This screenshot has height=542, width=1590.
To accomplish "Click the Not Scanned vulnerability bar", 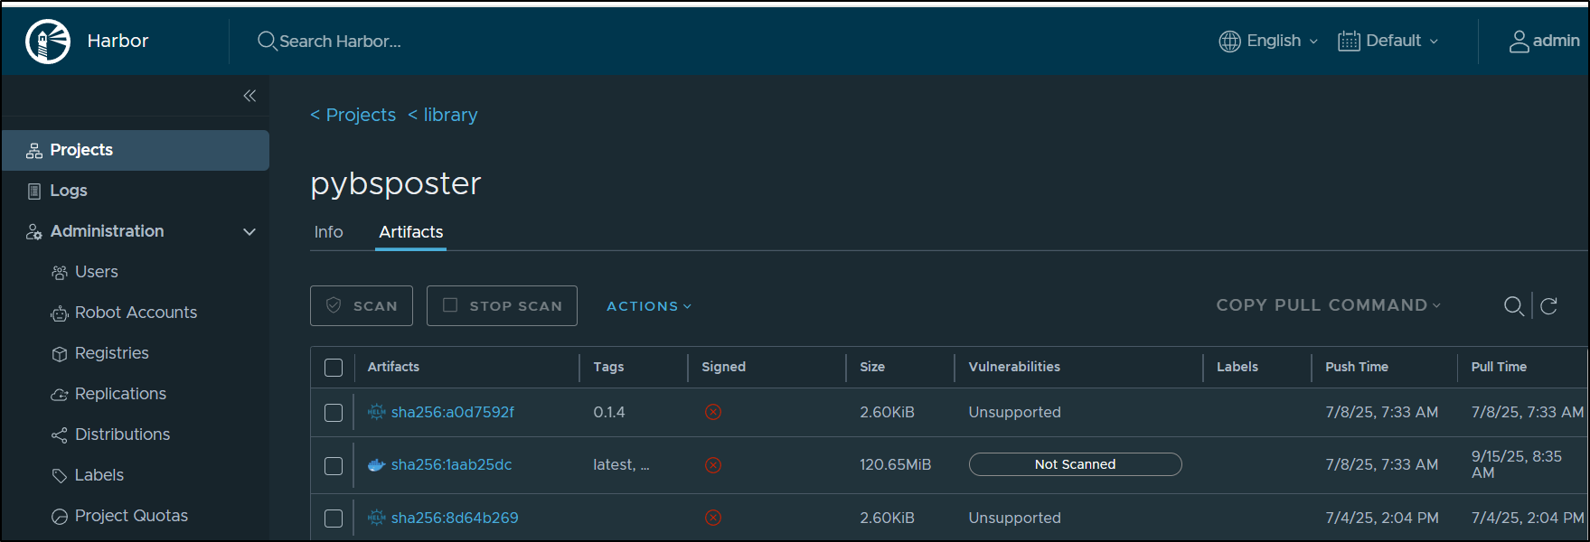I will (1075, 464).
